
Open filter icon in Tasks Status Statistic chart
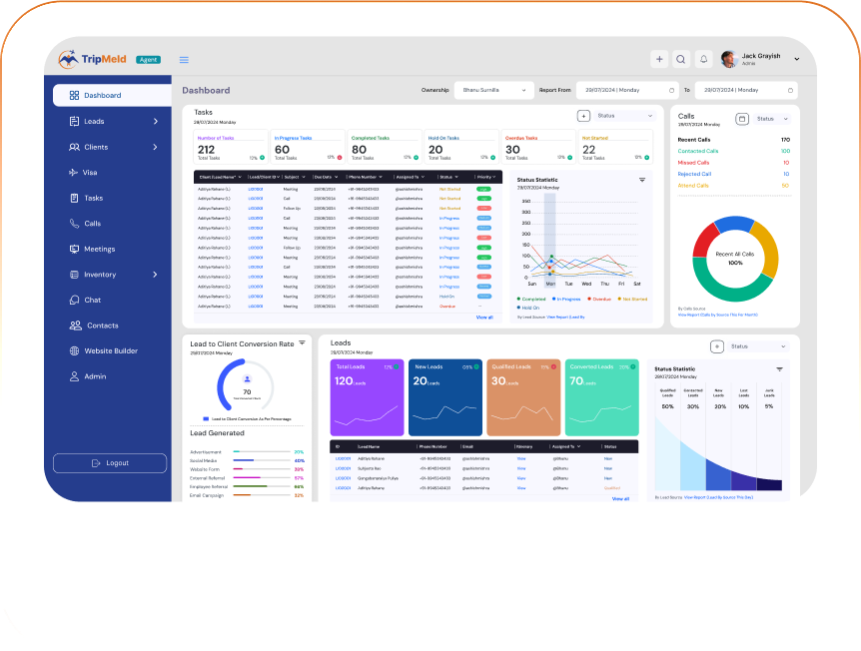[x=642, y=180]
